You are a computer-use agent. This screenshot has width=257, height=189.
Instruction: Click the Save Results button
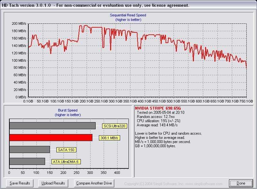[x=20, y=183]
